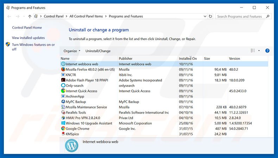Select the KMSpico entry
Screen dimensions: 278x158
pyautogui.click(x=72, y=134)
